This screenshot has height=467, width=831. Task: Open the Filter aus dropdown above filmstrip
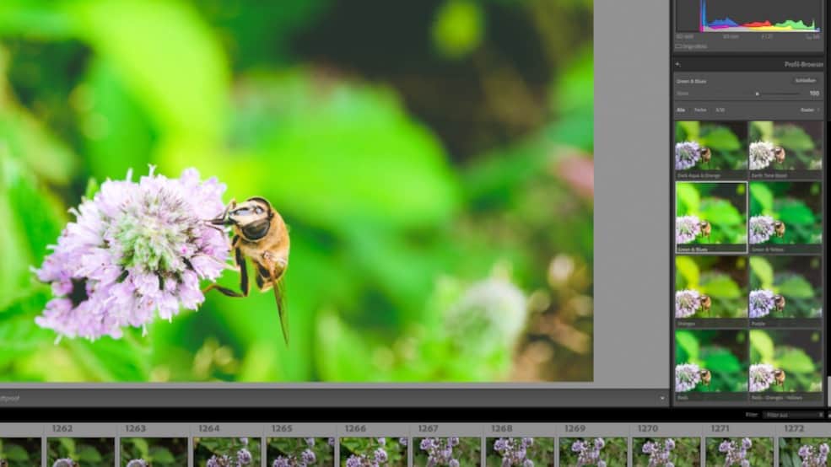793,415
